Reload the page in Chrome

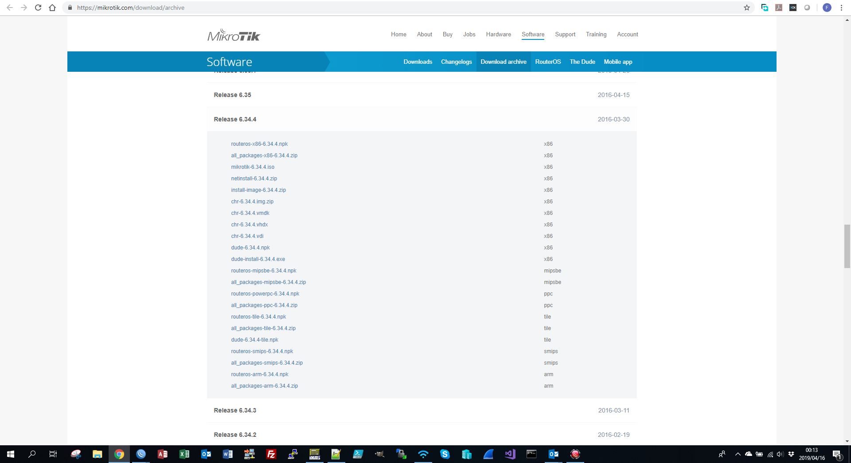click(38, 8)
